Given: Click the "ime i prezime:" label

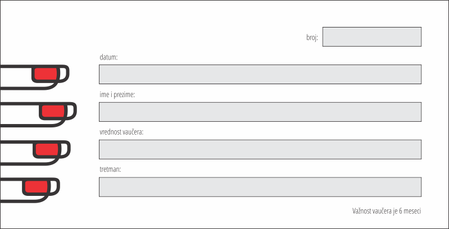Looking at the screenshot, I should (117, 95).
